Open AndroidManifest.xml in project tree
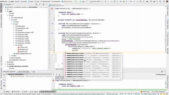Viewport: 169px width, 95px height. coord(22,54)
